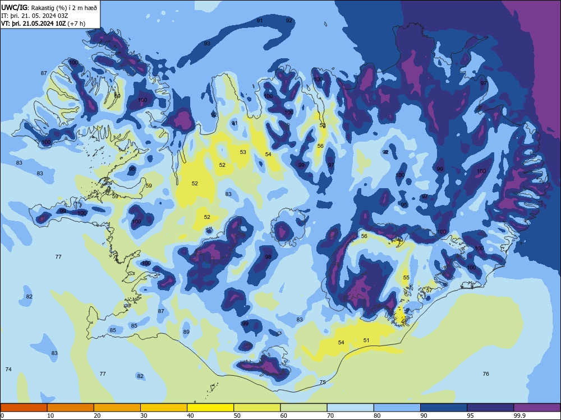Click the legend scale label 50
Screen dimensions: 561x420
237,416
